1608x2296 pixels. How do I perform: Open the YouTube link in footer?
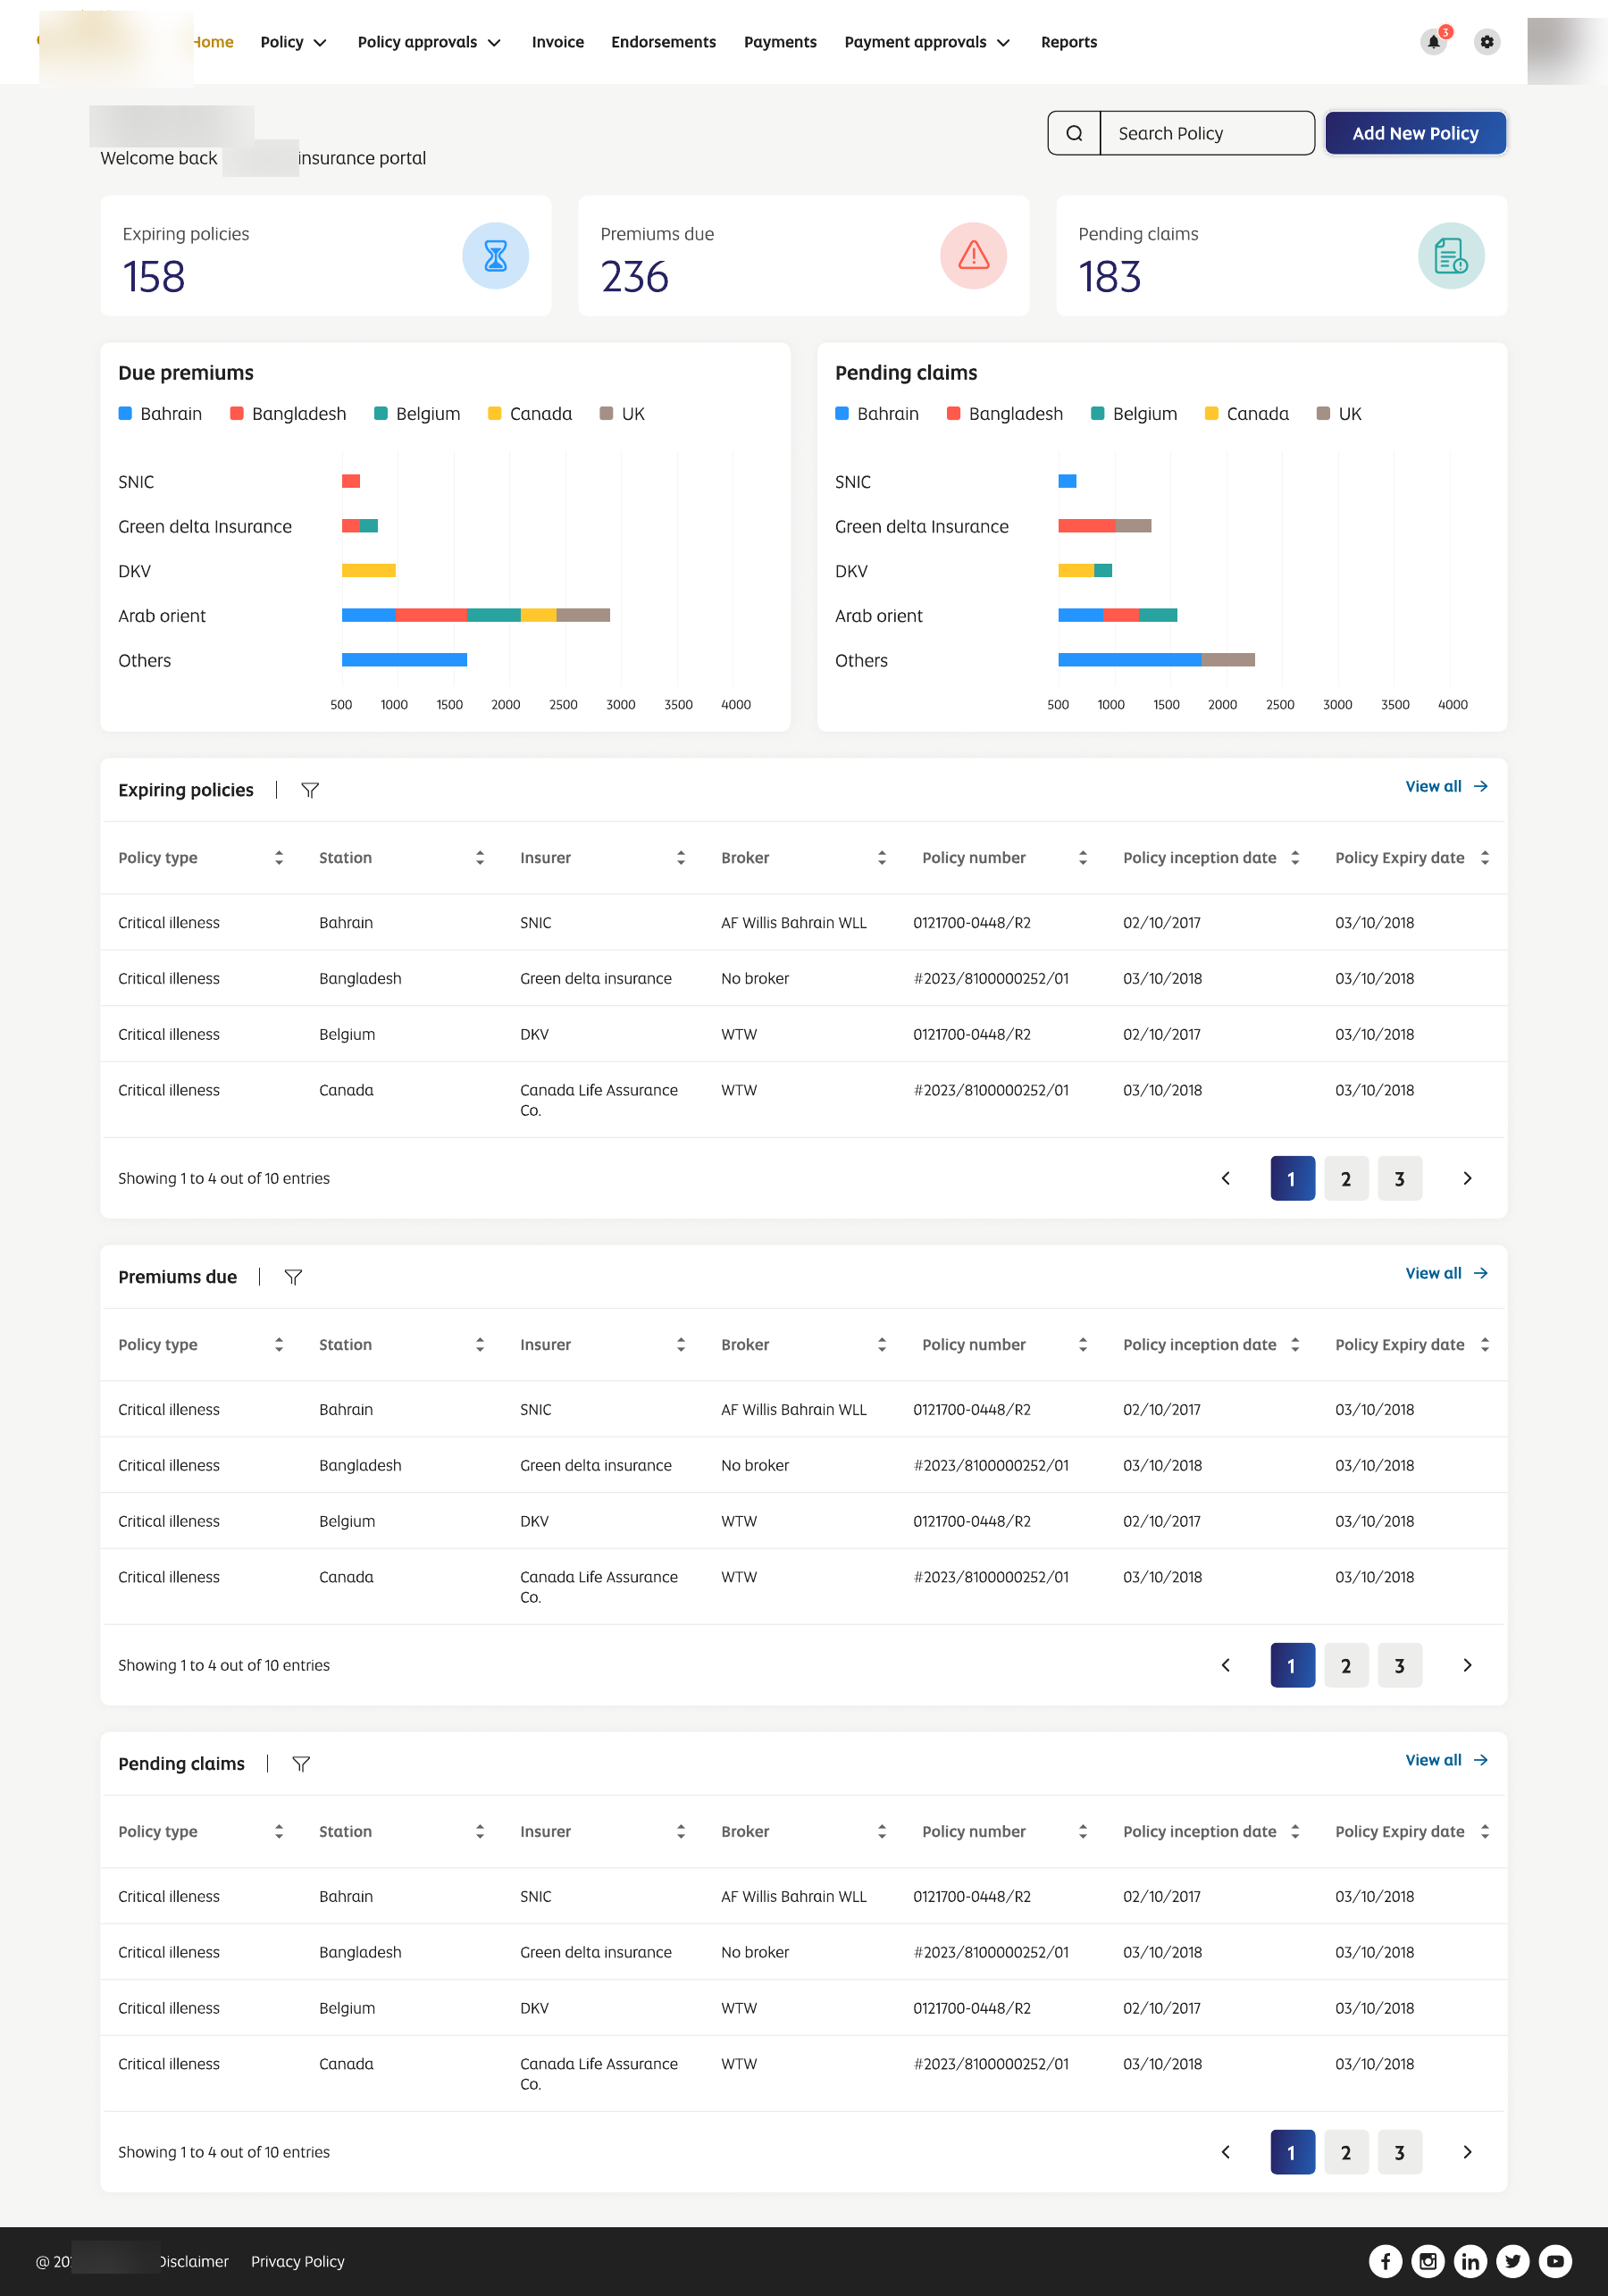(x=1555, y=2261)
